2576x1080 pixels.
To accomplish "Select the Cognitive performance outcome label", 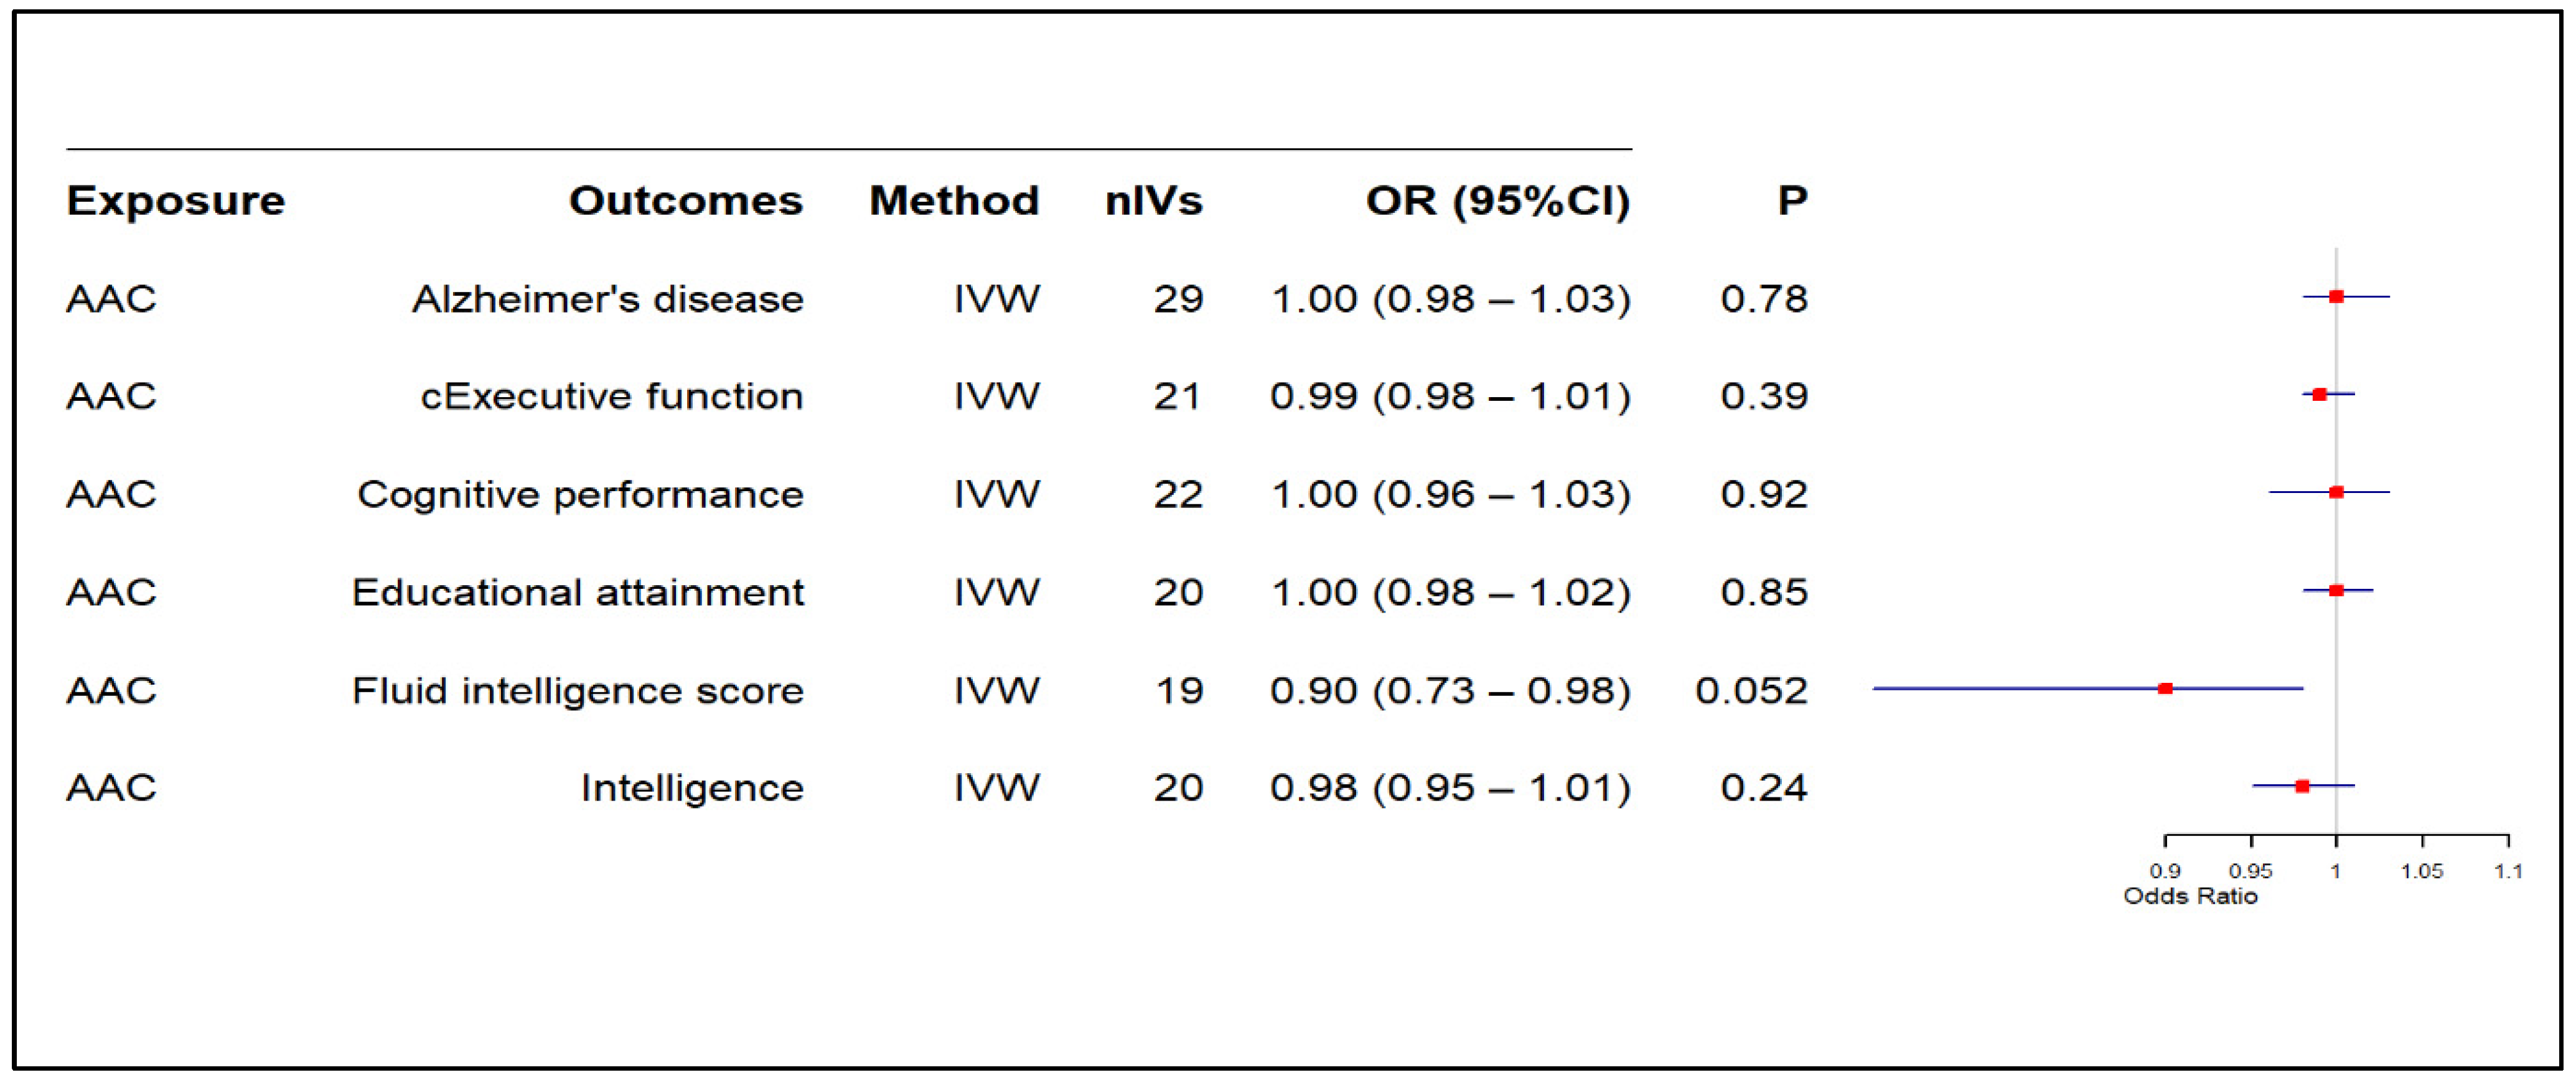I will click(580, 494).
